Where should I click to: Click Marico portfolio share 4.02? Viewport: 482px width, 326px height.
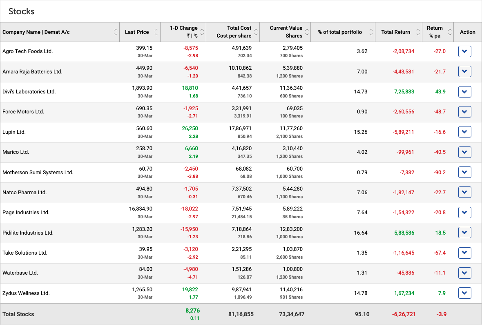coord(362,152)
